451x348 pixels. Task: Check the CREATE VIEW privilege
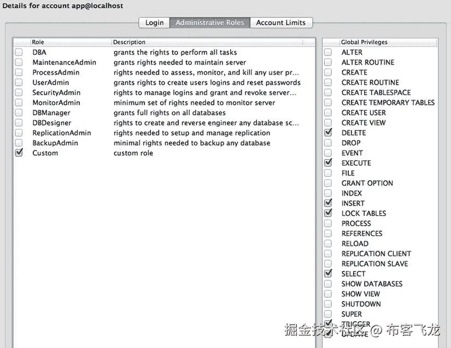[x=328, y=123]
